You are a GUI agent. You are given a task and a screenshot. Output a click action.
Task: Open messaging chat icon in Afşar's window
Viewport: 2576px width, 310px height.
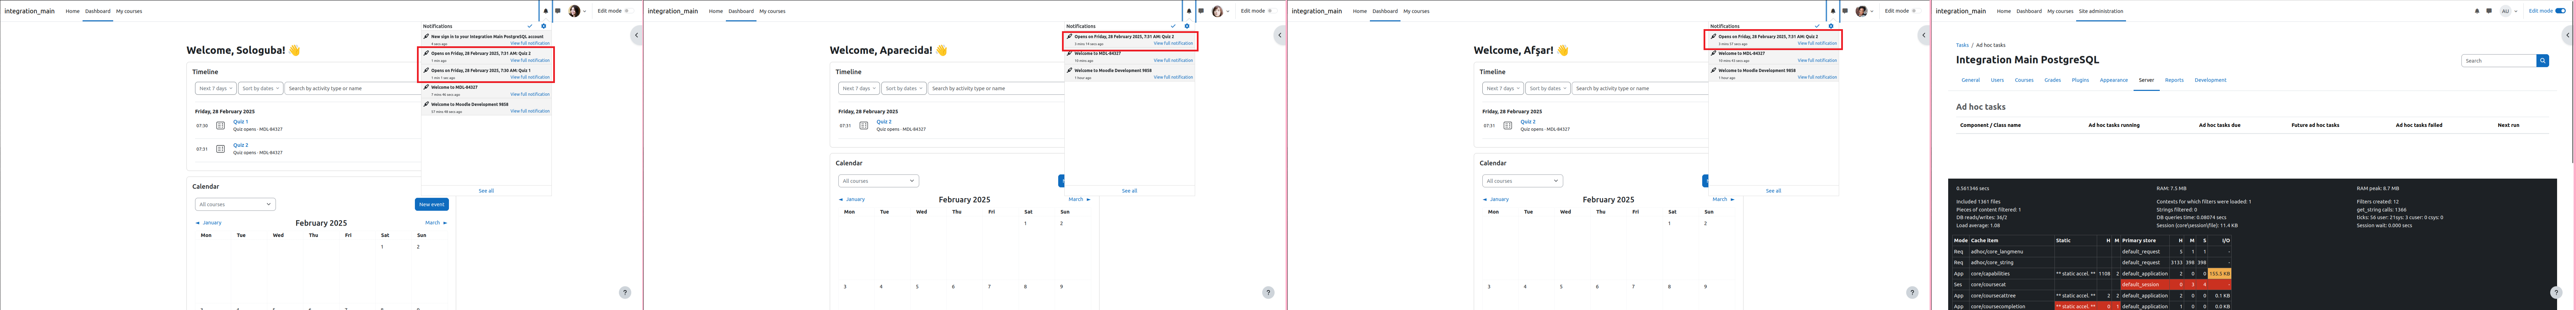[x=1845, y=11]
